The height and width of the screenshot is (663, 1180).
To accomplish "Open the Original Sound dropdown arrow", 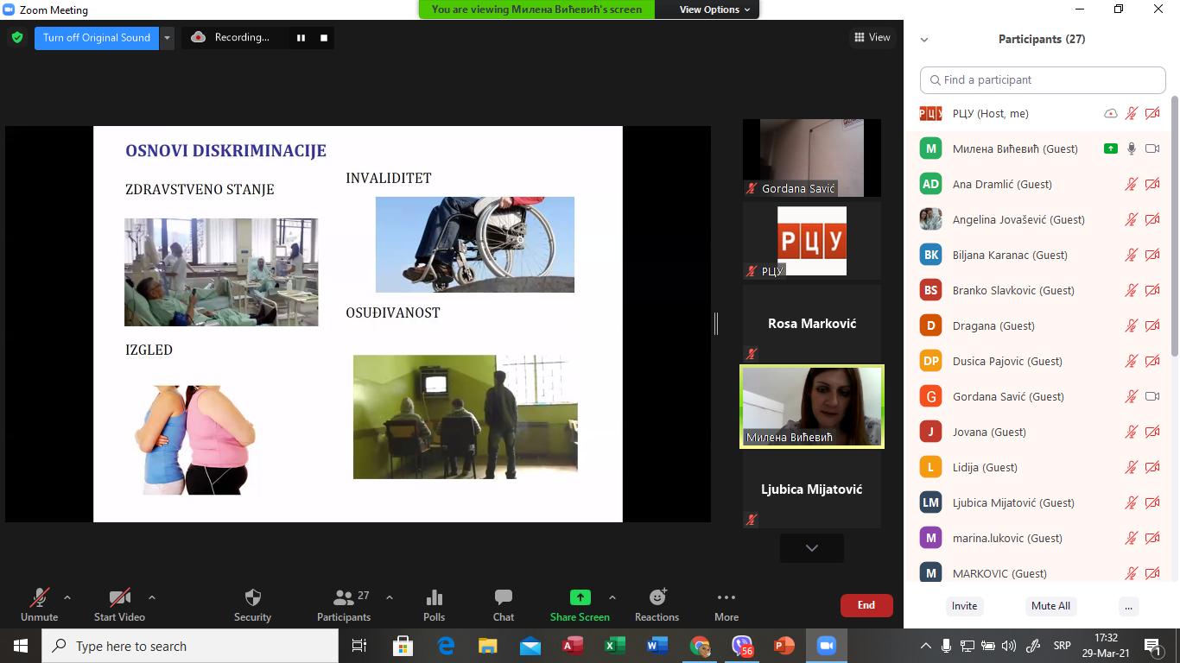I will tap(168, 38).
